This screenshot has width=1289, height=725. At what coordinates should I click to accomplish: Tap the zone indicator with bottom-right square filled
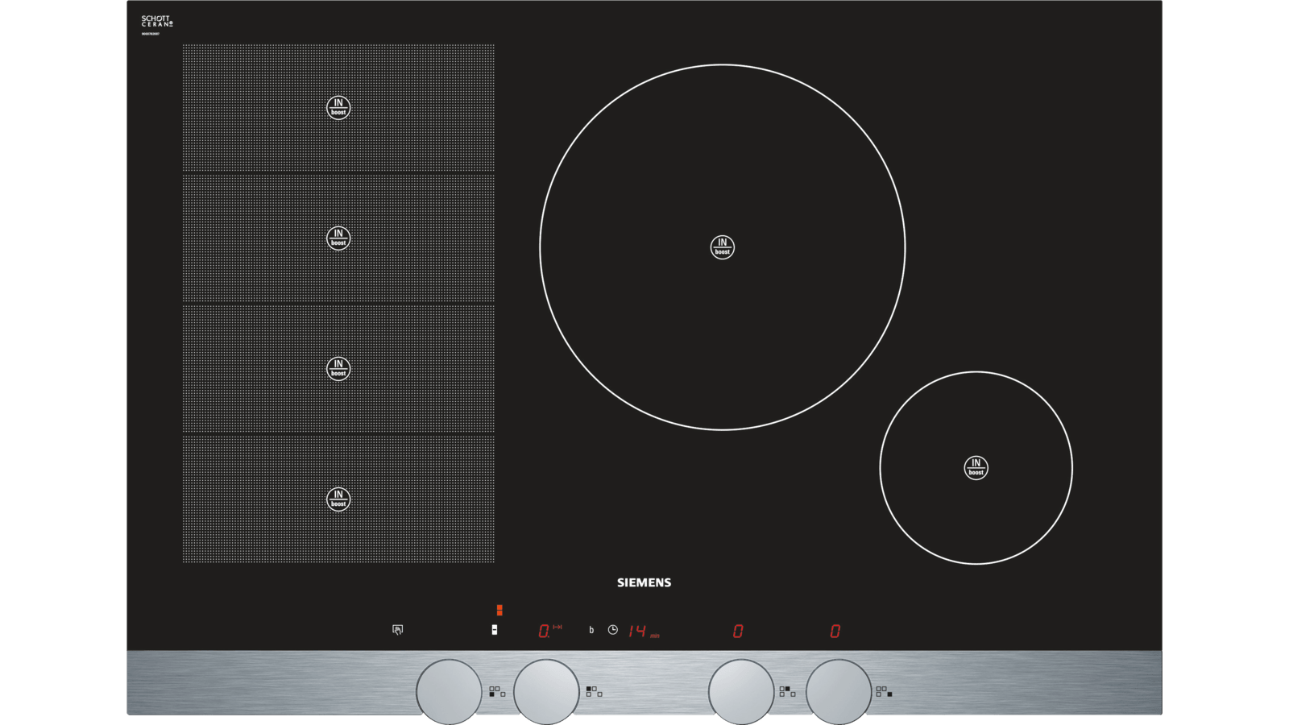884,691
